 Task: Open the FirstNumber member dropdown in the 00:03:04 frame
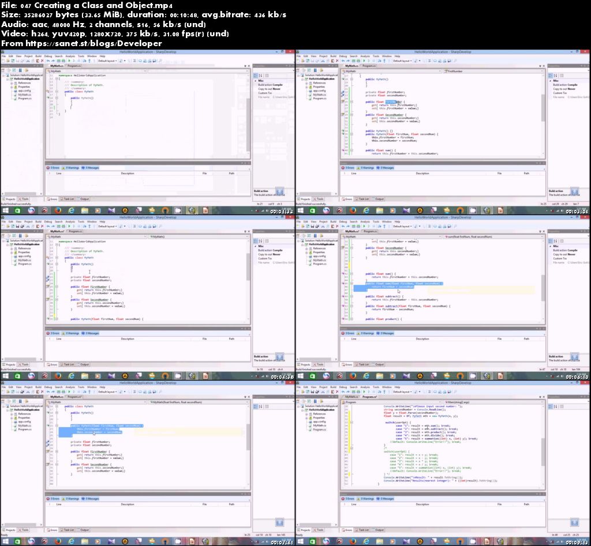coord(494,71)
